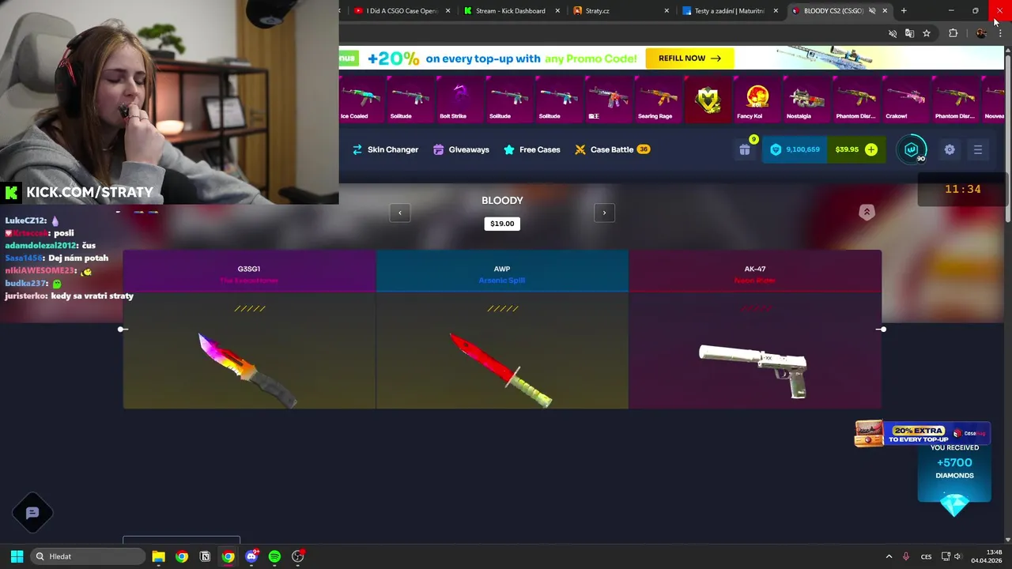Click the hidden-eye icon in address bar
This screenshot has height=569, width=1012.
point(893,33)
